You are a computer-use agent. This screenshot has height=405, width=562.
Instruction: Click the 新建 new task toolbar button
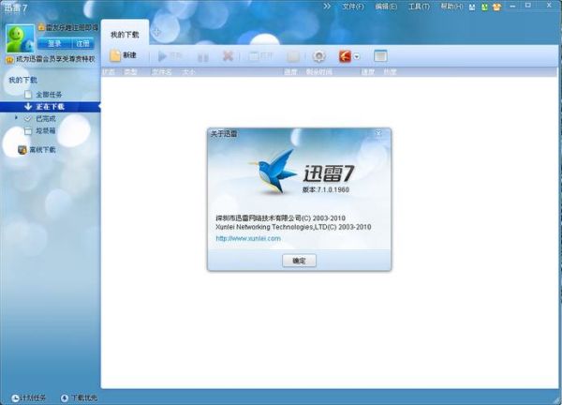click(x=123, y=56)
